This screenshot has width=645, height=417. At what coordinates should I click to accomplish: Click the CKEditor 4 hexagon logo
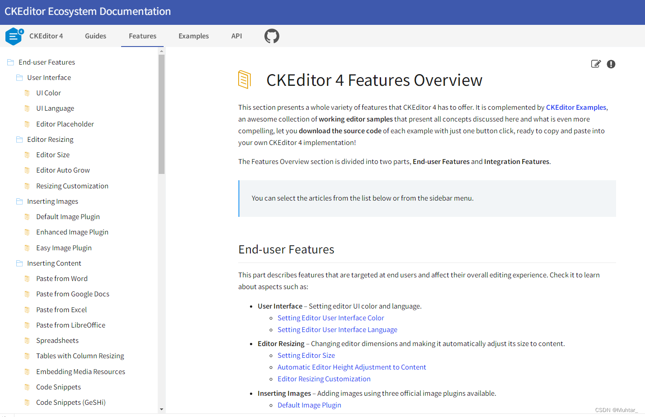pos(14,36)
